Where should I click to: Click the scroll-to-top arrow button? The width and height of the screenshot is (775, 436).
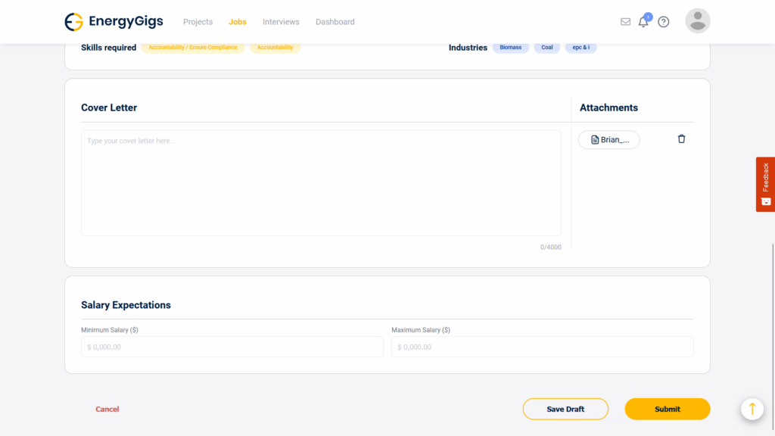pos(752,409)
